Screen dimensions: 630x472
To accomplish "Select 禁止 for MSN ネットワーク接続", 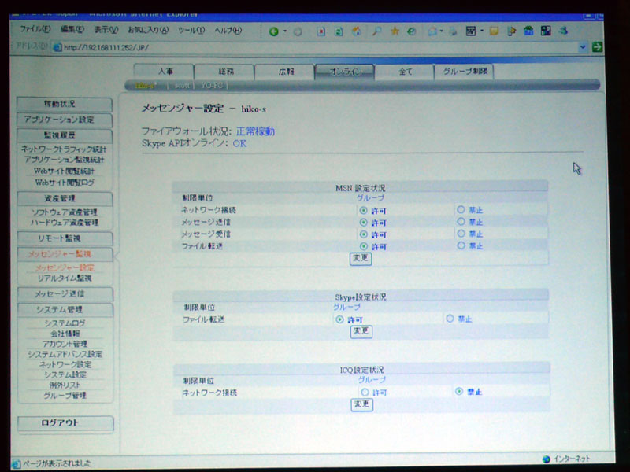I will click(461, 209).
